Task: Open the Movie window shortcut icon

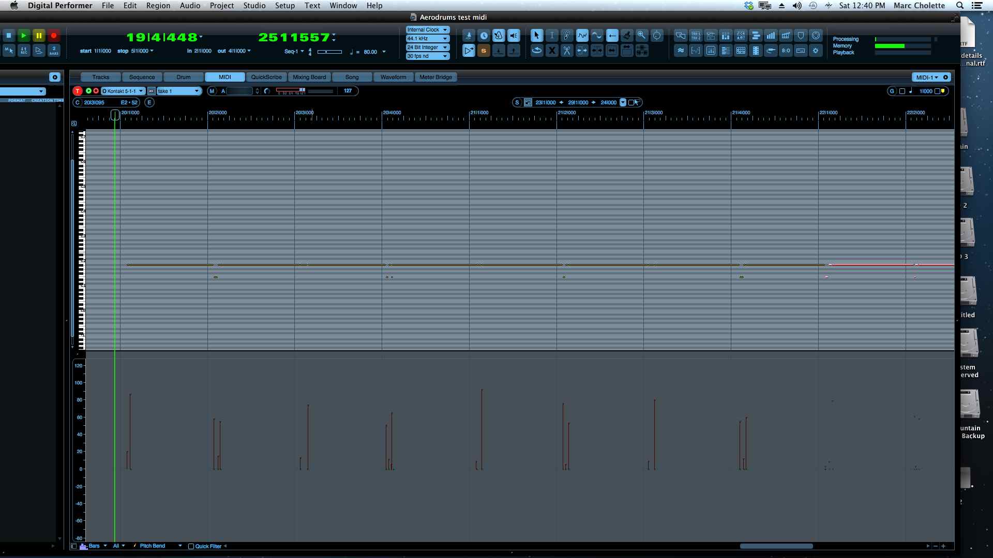Action: pyautogui.click(x=756, y=51)
